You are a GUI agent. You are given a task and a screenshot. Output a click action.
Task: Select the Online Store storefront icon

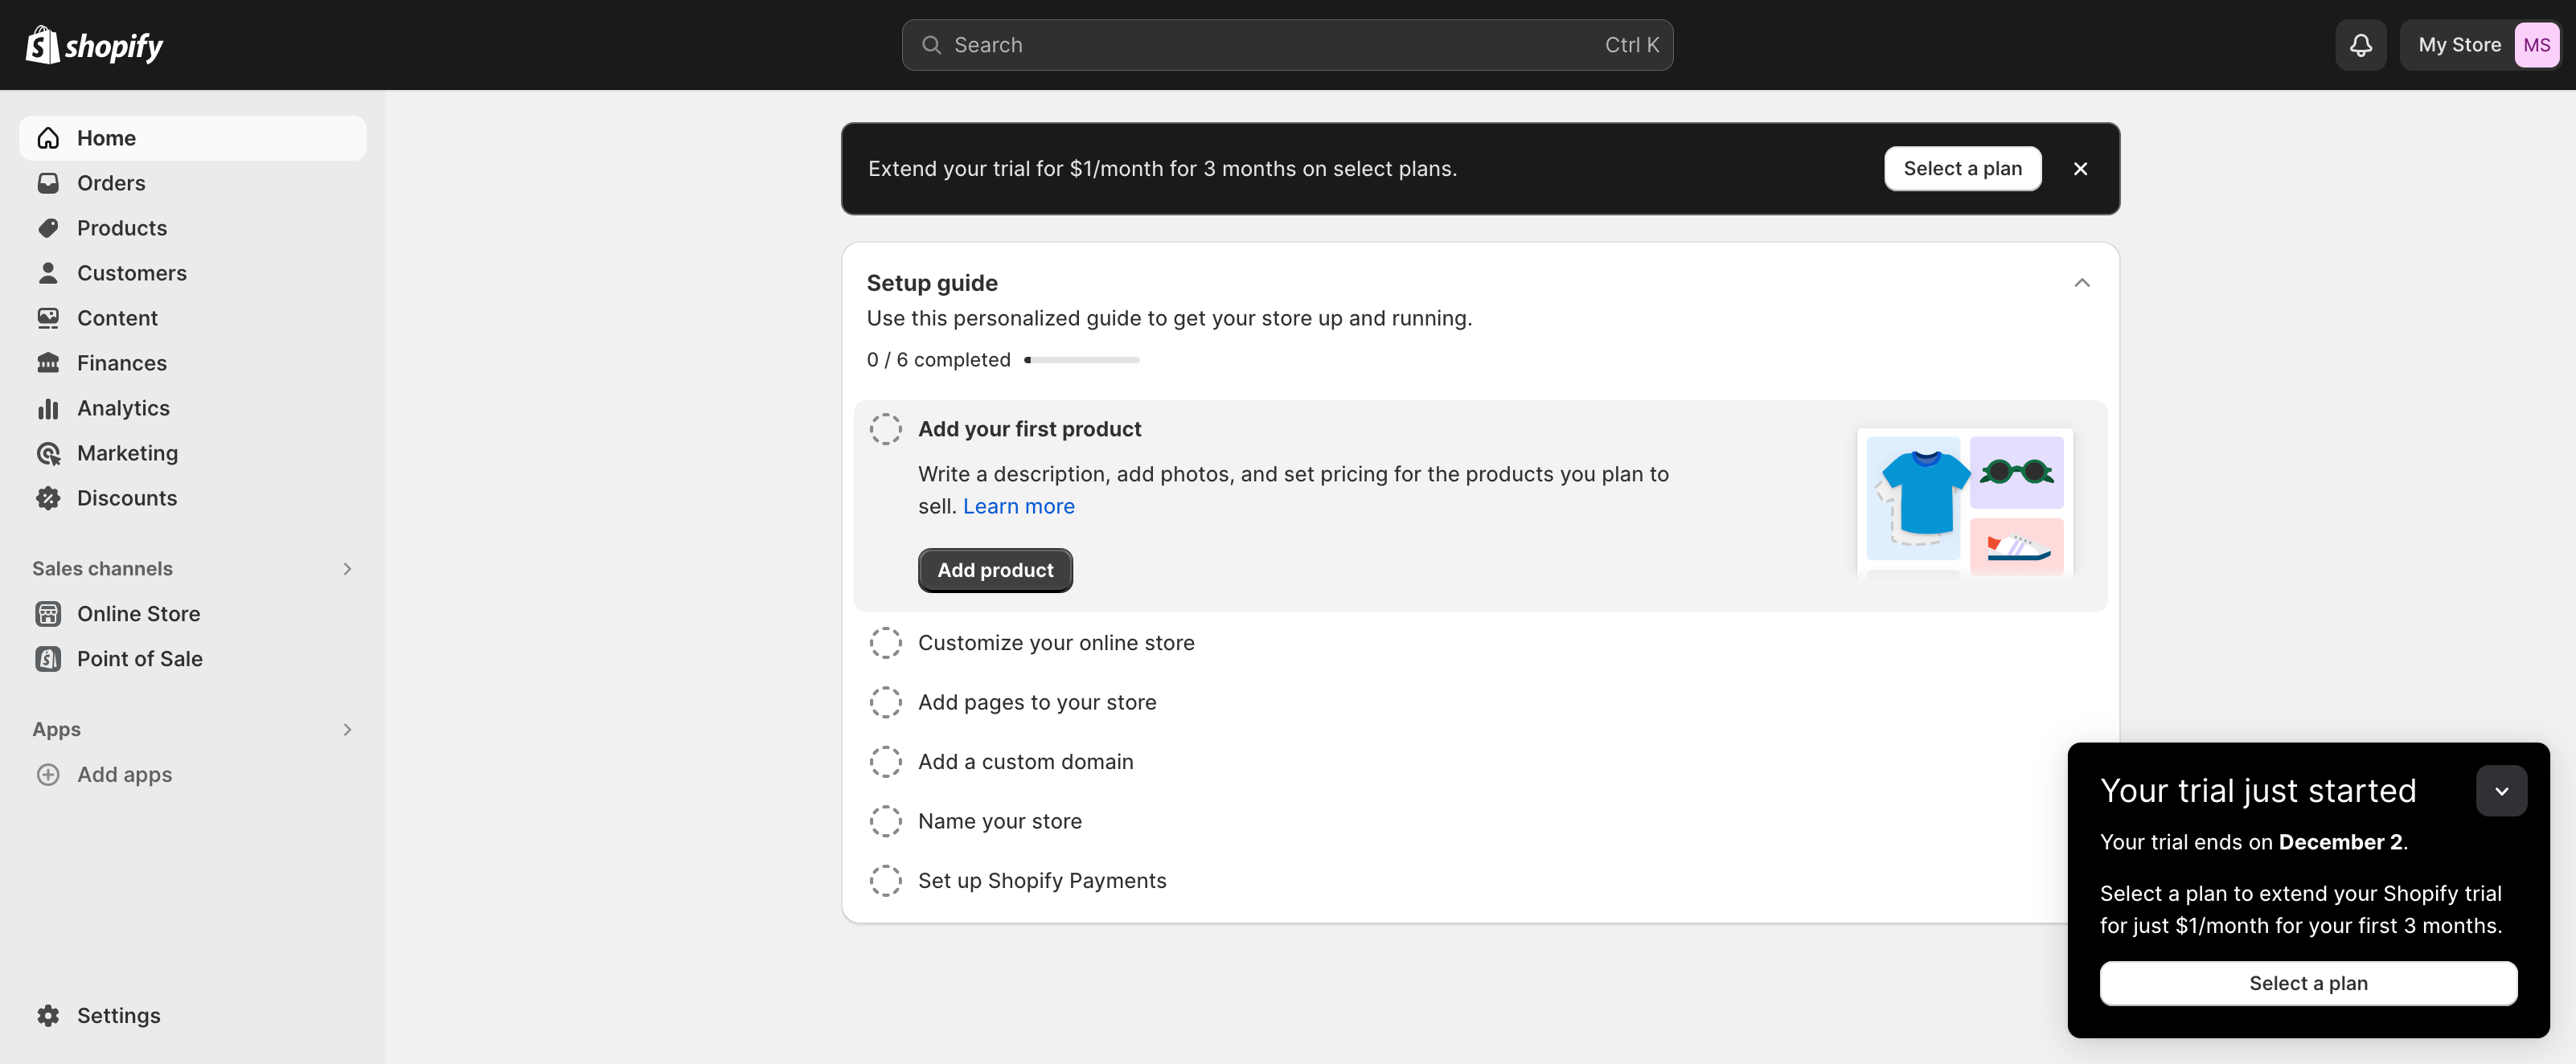click(49, 613)
